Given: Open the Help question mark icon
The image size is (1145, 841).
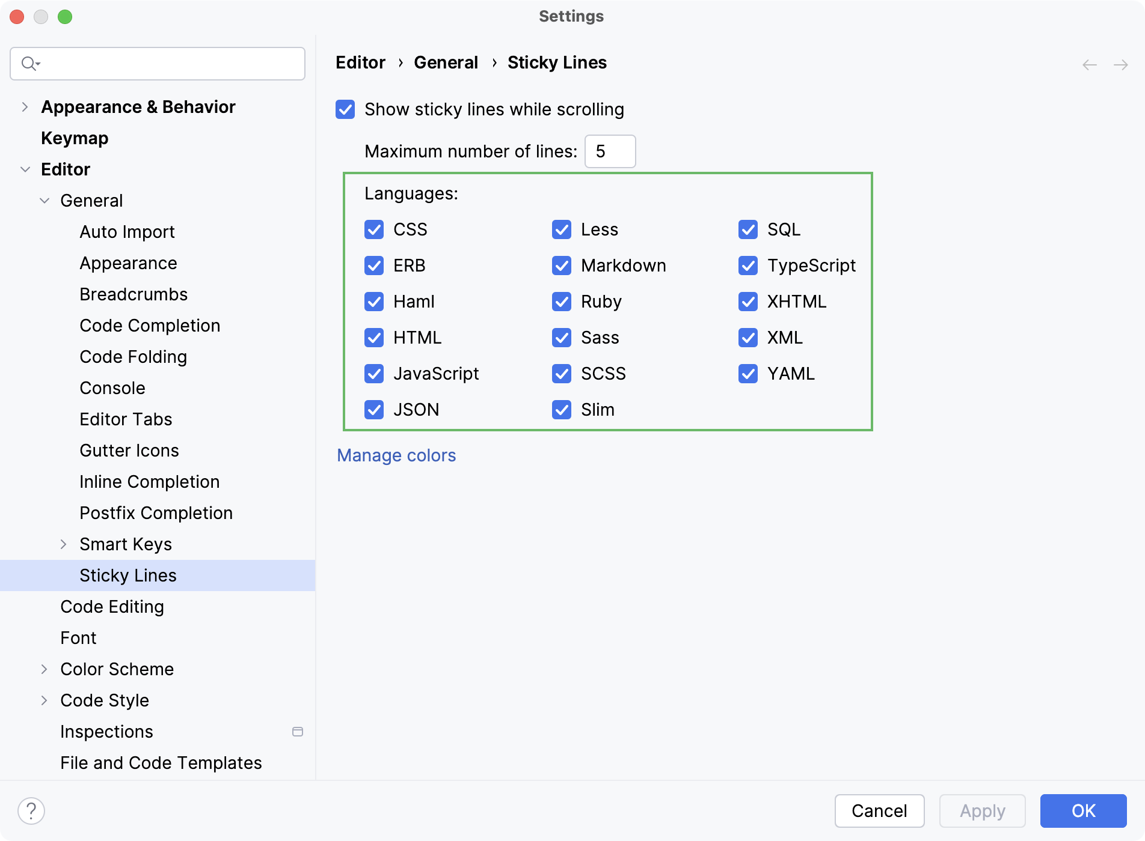Looking at the screenshot, I should (32, 811).
